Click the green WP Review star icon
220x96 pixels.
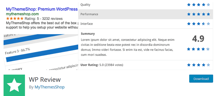(14, 85)
